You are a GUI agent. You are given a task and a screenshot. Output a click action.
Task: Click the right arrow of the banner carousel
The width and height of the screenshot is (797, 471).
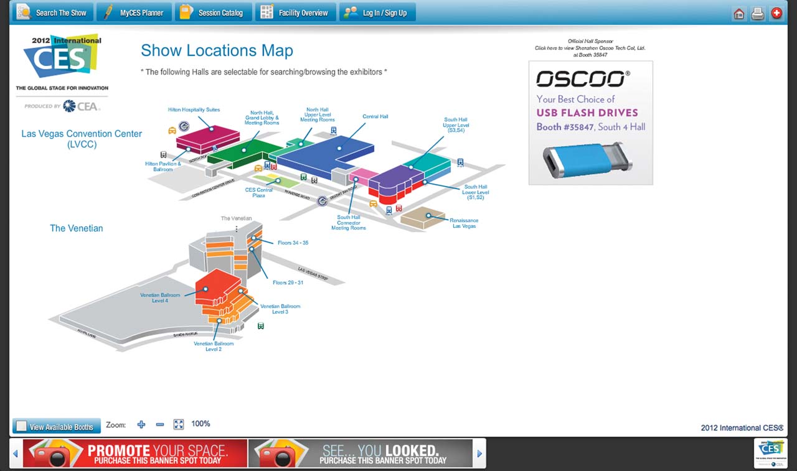[x=479, y=454]
